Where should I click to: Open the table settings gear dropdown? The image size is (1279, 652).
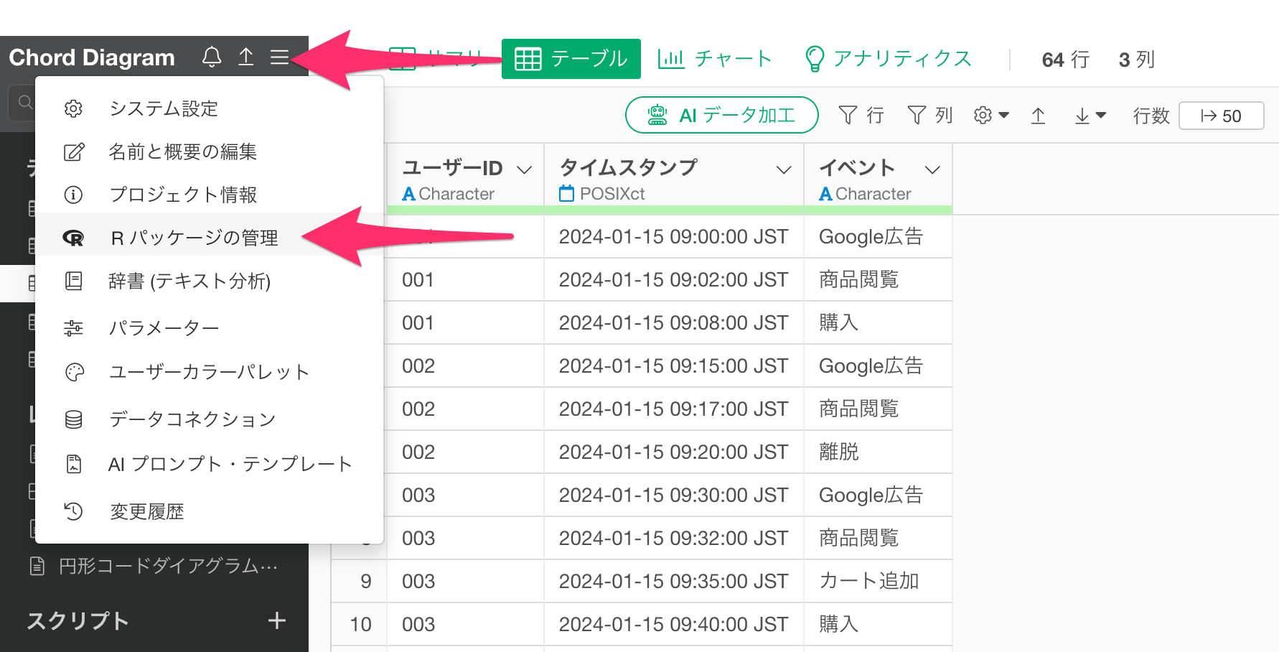990,116
